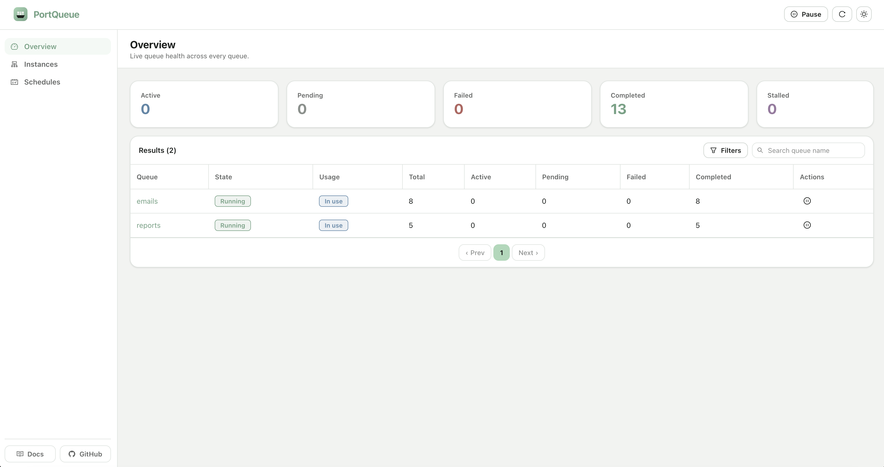884x467 pixels.
Task: Click the PortQueue logo icon
Action: pyautogui.click(x=21, y=14)
